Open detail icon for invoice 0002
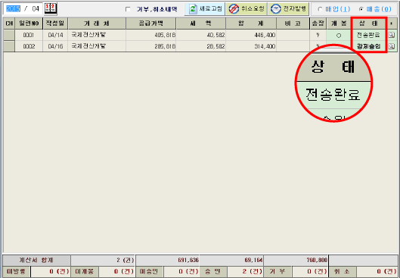Screen dimensions: 400x278 (x=392, y=46)
